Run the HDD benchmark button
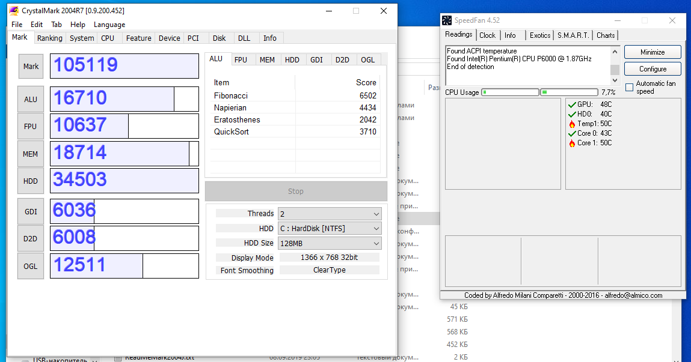This screenshot has height=362, width=691. 31,181
